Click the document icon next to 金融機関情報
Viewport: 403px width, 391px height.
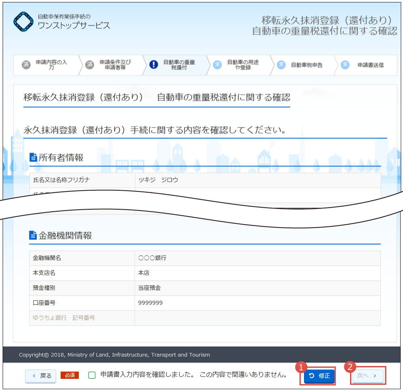(33, 235)
